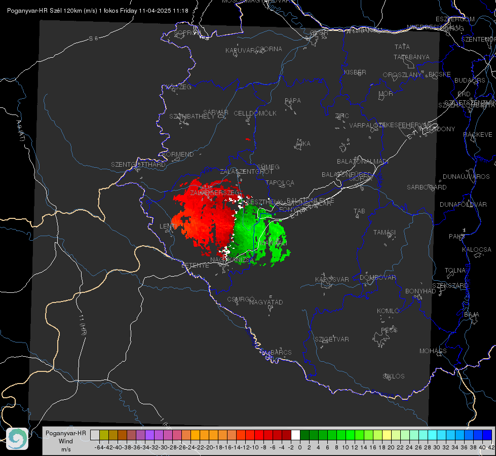Screen dimensions: 496x456
Task: Click the KÖRMEND city label
Action: (178, 155)
